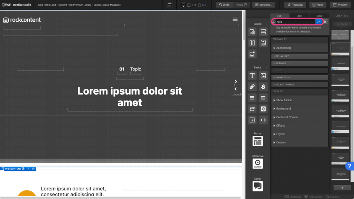Click the page layout icon in top bar
The width and height of the screenshot is (354, 199).
[x=170, y=5]
